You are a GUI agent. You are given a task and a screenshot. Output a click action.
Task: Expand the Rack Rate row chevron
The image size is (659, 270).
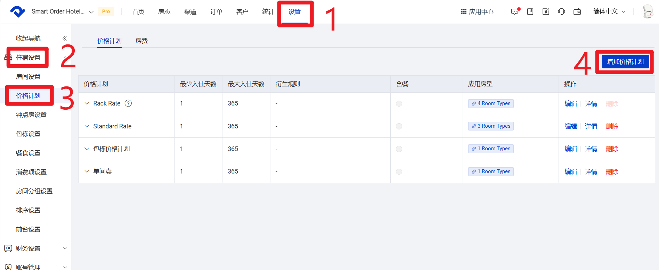pos(87,103)
